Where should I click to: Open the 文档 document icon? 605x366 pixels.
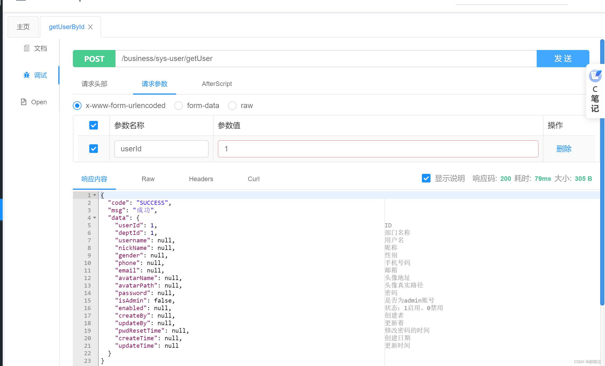point(26,48)
